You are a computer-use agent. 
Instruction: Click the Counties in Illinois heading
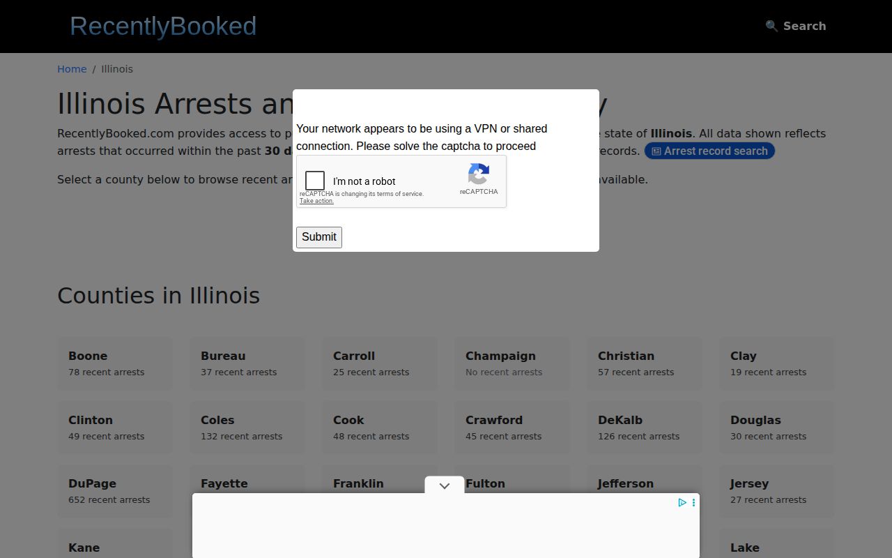[x=158, y=296]
